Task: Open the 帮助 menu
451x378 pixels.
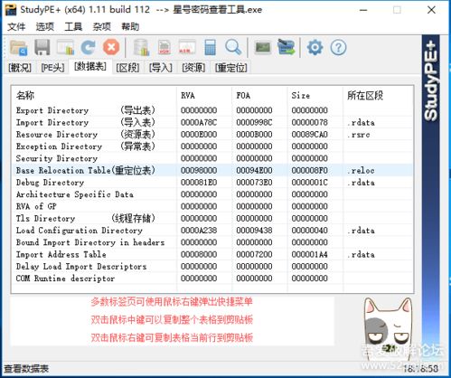Action: pos(130,27)
